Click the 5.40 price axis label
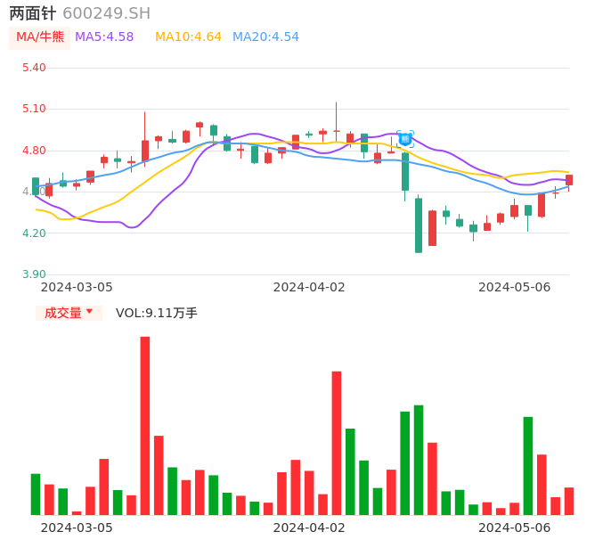Image resolution: width=611 pixels, height=540 pixels. [33, 68]
